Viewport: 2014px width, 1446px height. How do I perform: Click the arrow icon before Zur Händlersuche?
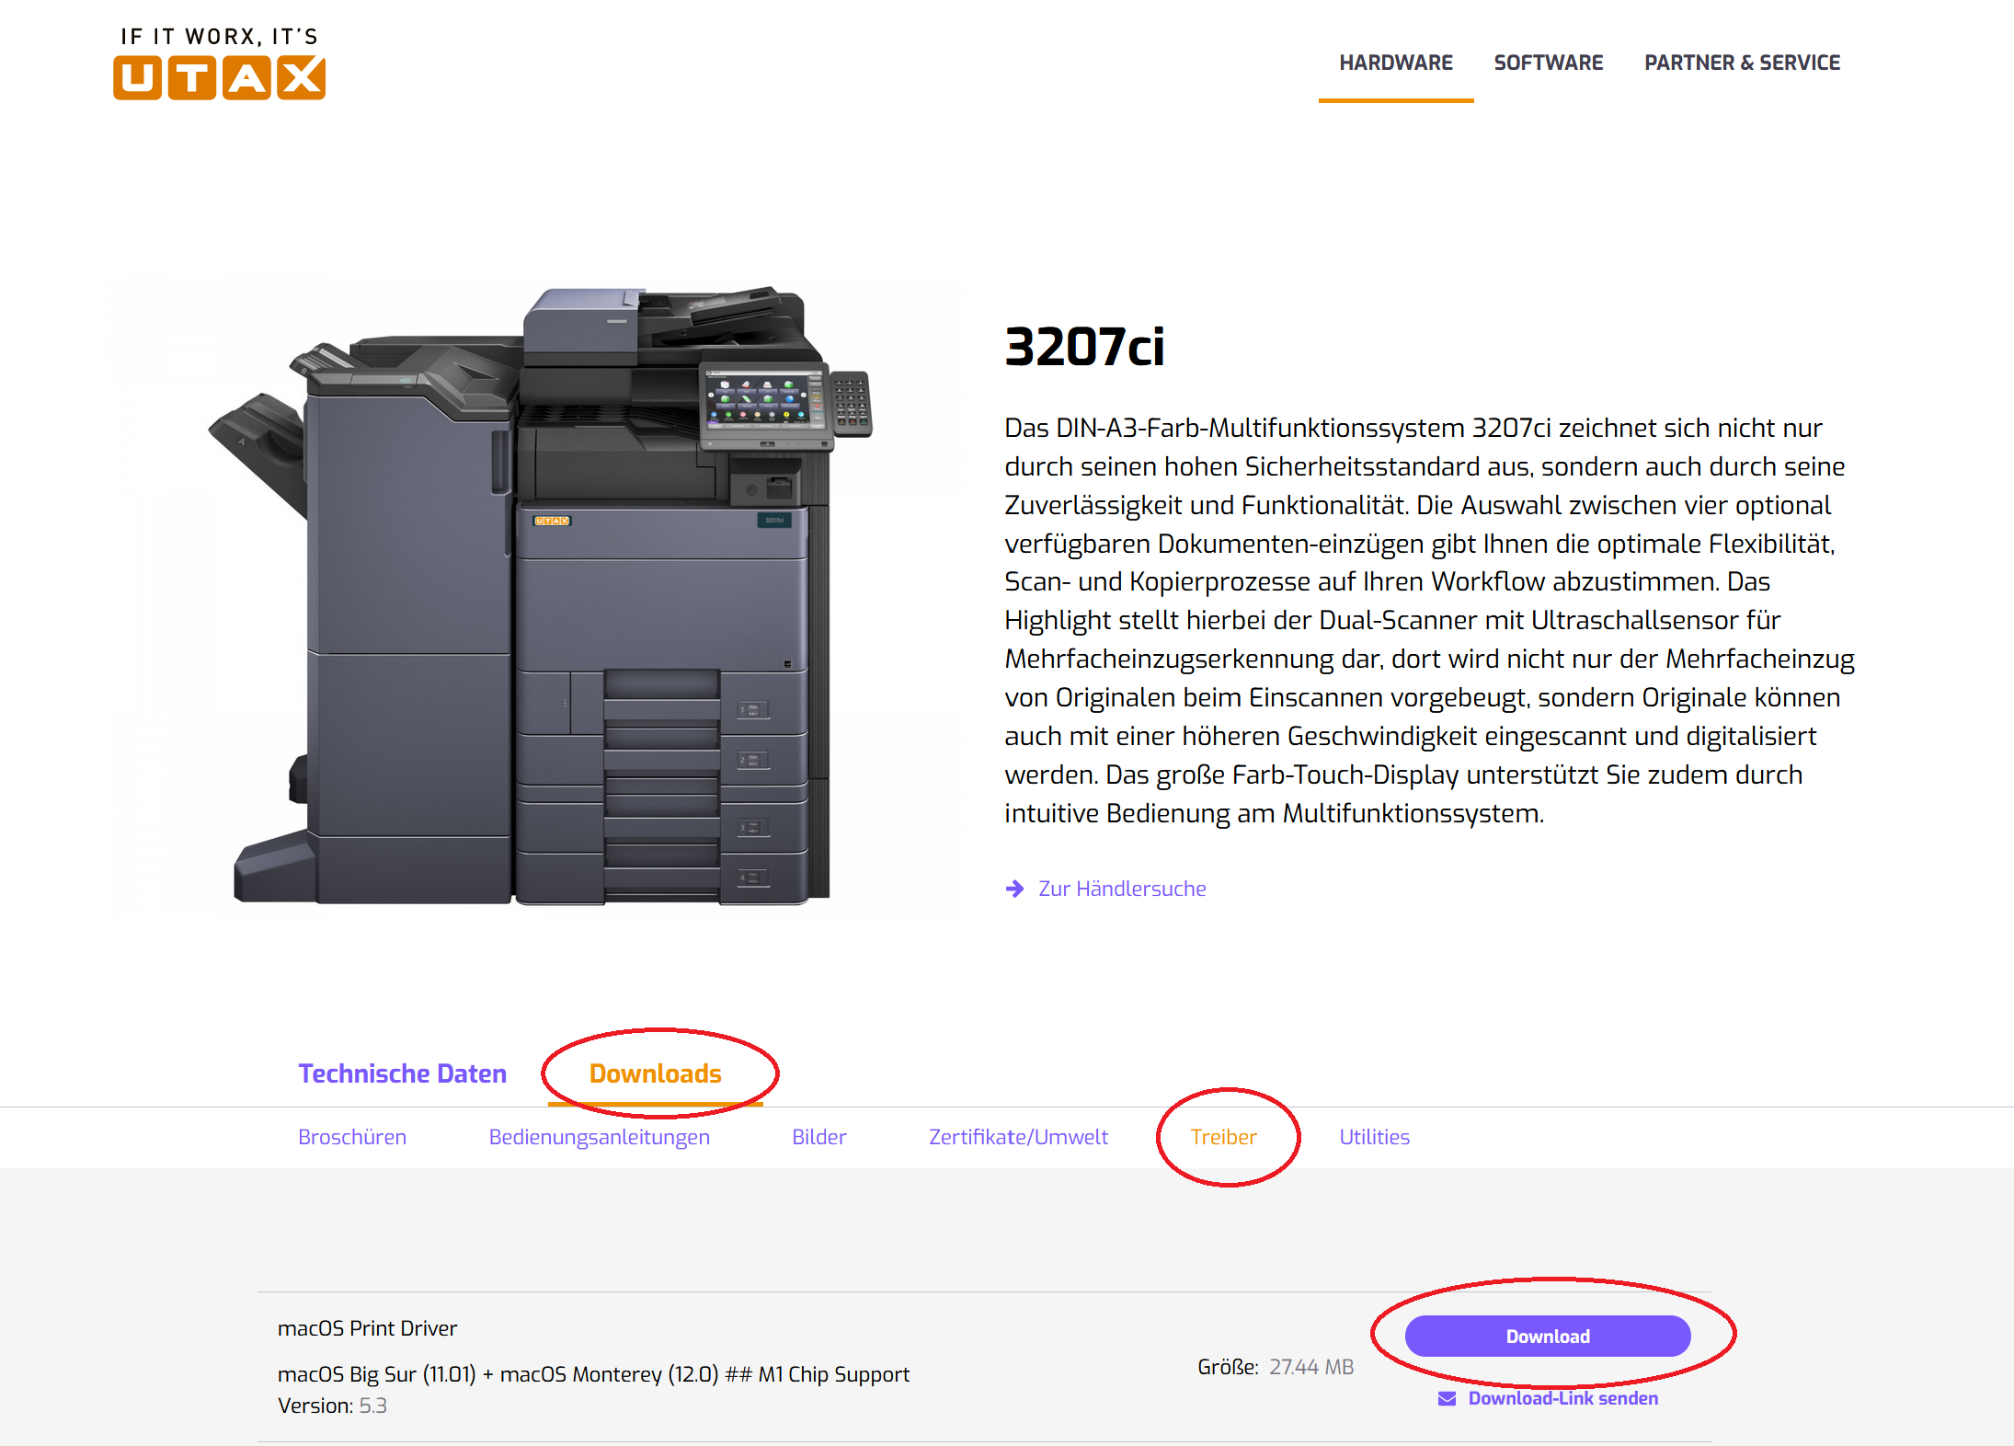click(1014, 889)
